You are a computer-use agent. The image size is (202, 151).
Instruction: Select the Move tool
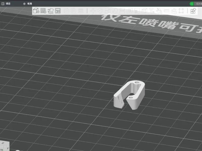tap(93, 11)
